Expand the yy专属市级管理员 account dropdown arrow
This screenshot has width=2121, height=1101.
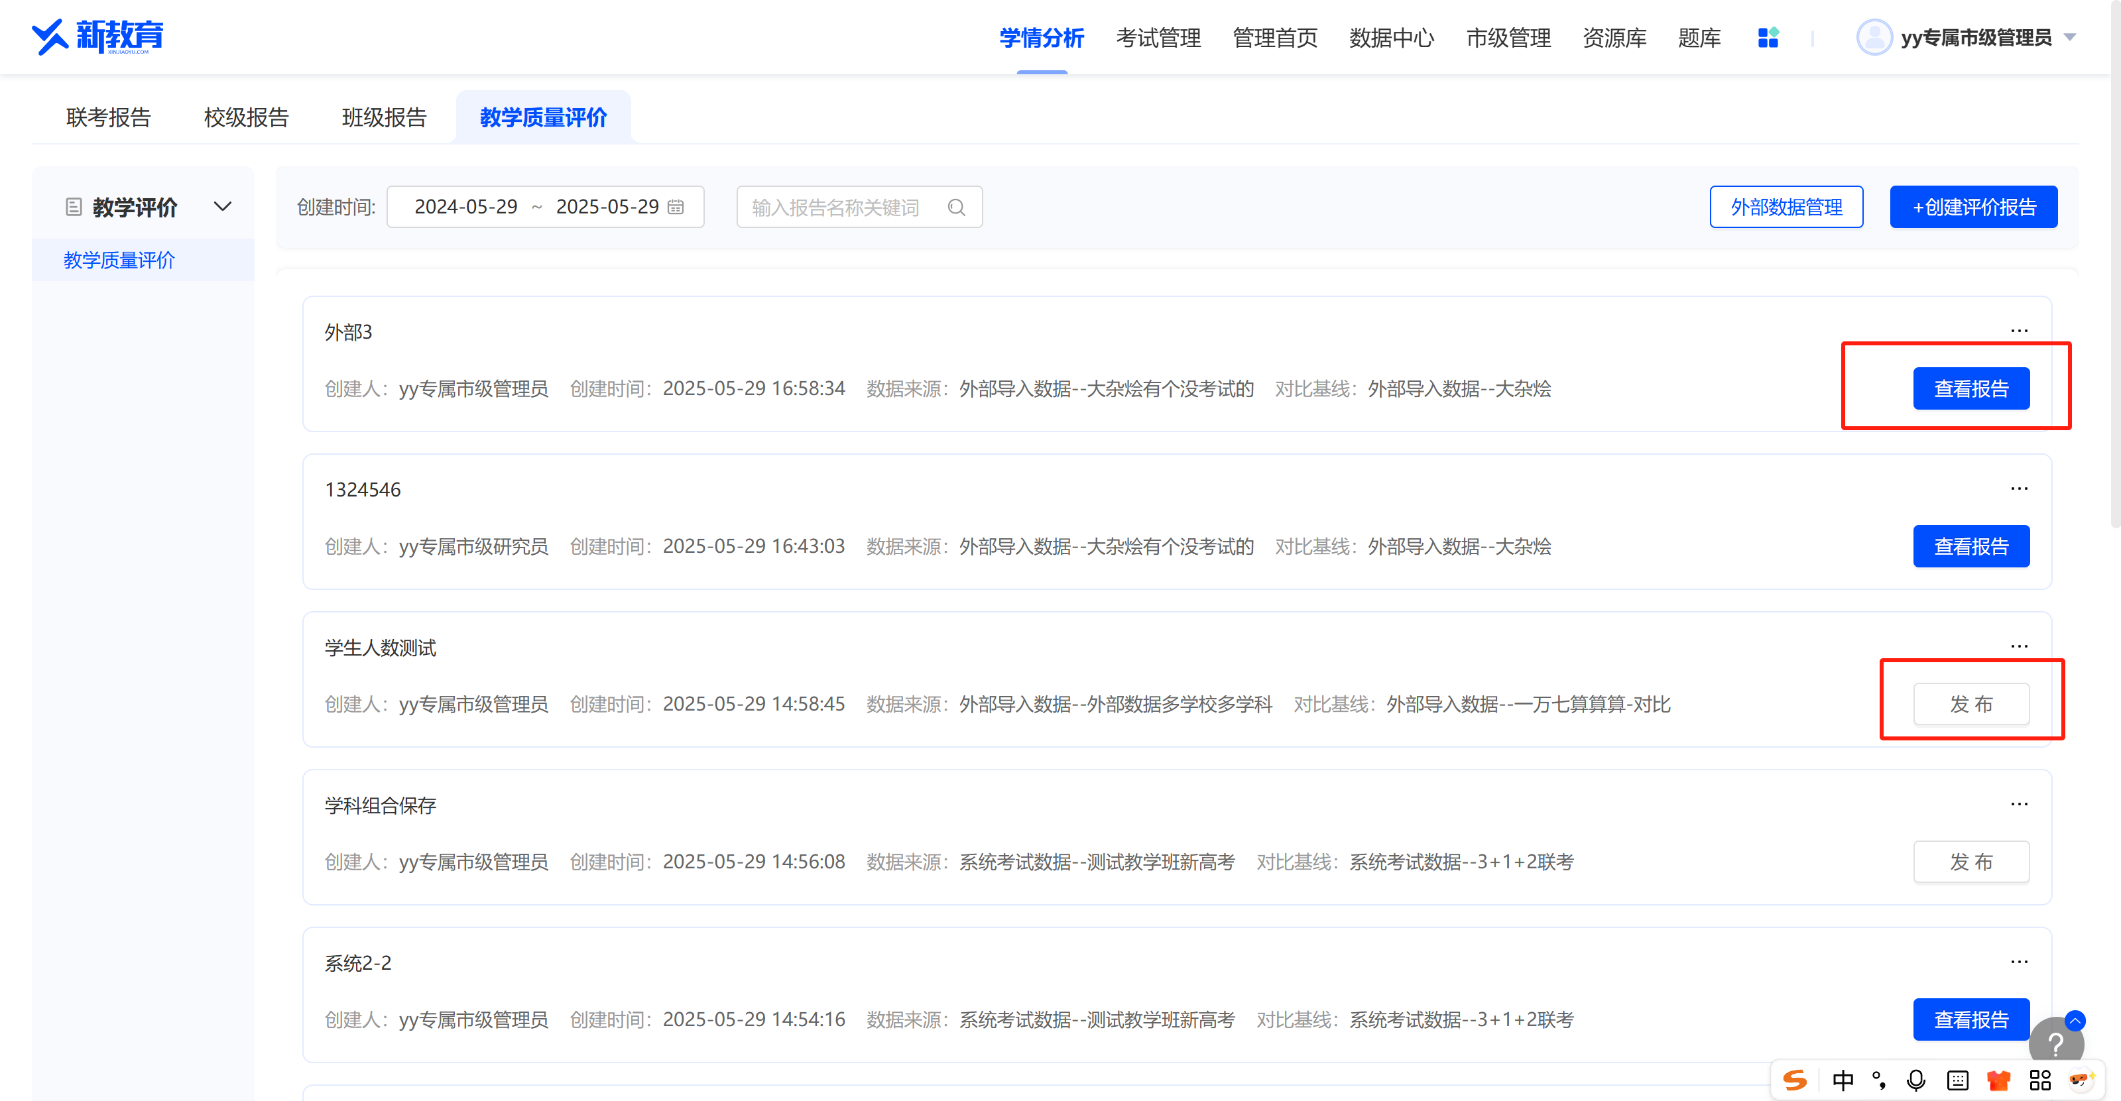[x=2070, y=38]
